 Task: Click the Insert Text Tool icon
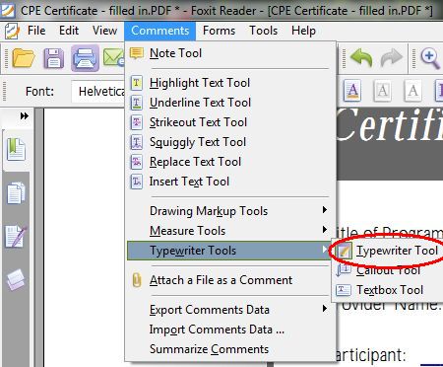(137, 182)
